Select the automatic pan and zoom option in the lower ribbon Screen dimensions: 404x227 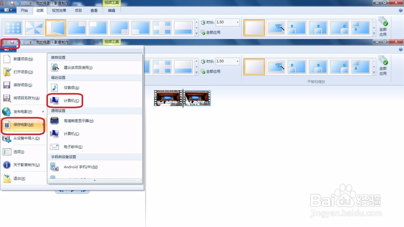[x=276, y=67]
